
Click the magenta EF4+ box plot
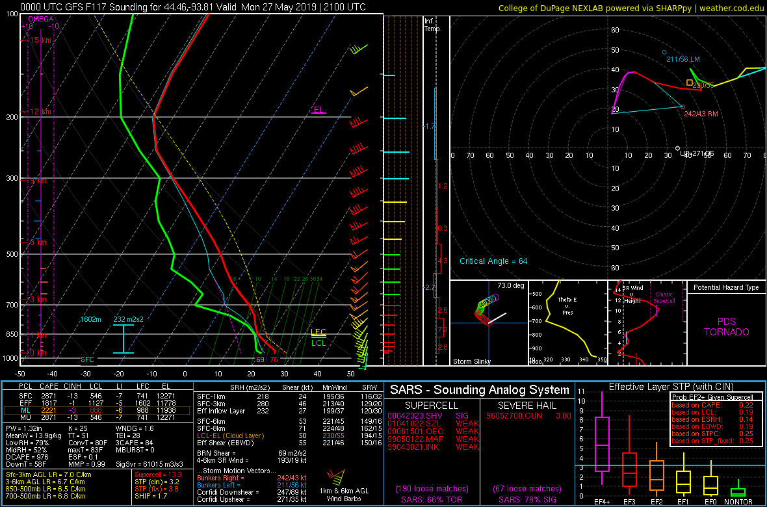click(602, 443)
